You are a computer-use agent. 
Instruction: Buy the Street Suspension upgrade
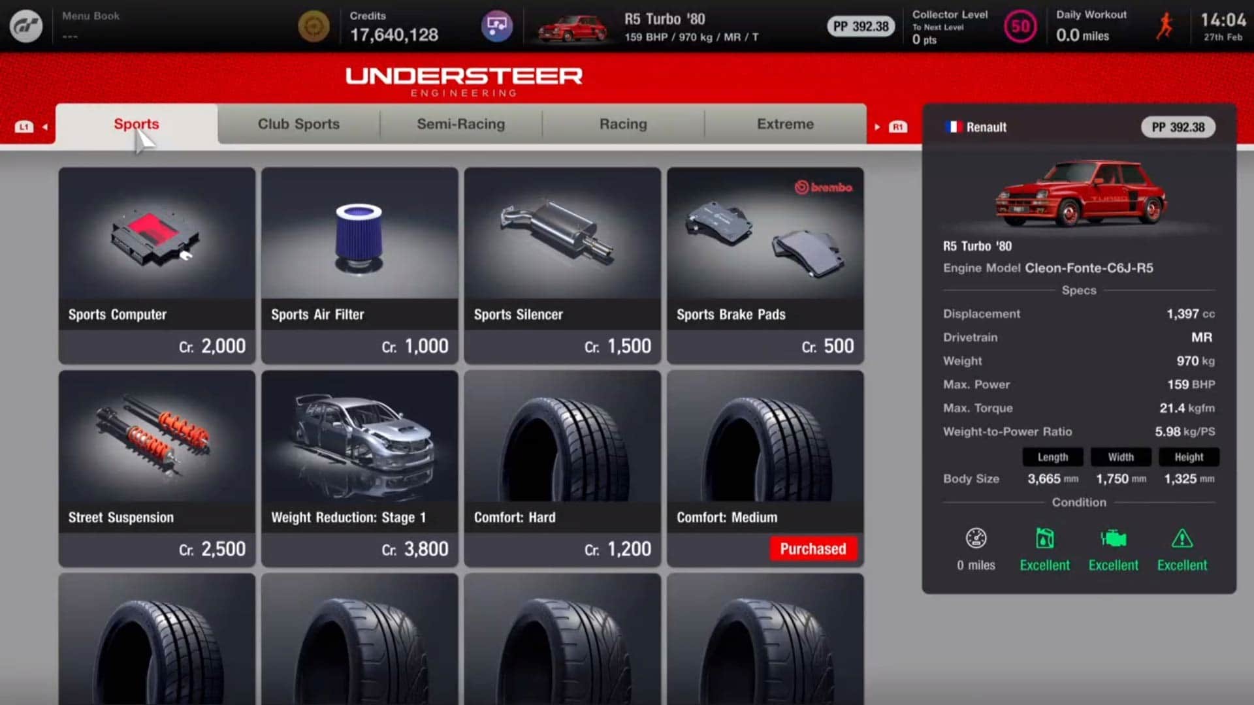[x=156, y=467]
